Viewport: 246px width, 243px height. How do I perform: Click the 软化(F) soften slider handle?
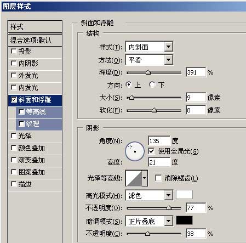155,110
